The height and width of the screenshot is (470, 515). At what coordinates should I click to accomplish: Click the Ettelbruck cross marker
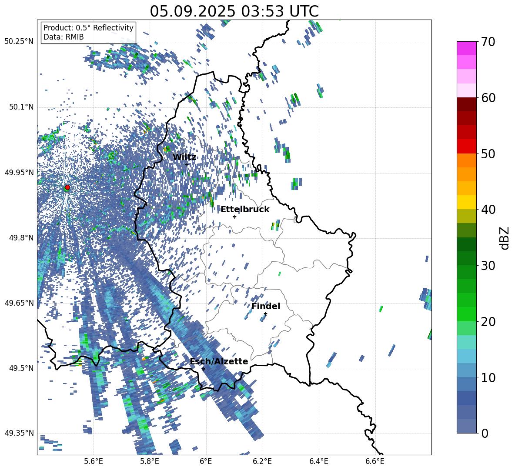[234, 217]
